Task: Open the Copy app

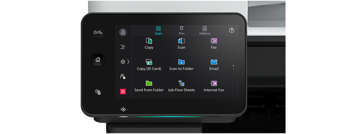Action: click(149, 44)
